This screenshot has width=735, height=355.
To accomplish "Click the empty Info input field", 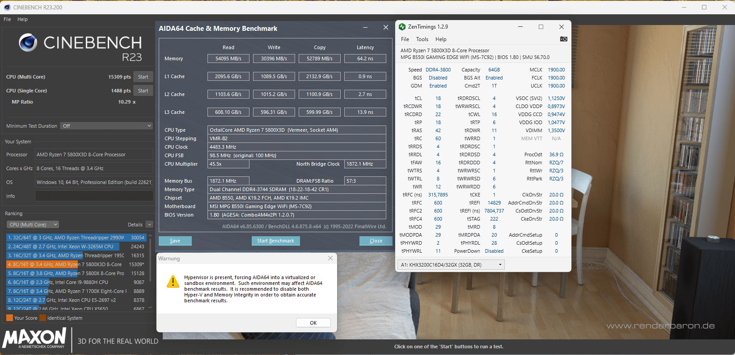I will (x=94, y=196).
